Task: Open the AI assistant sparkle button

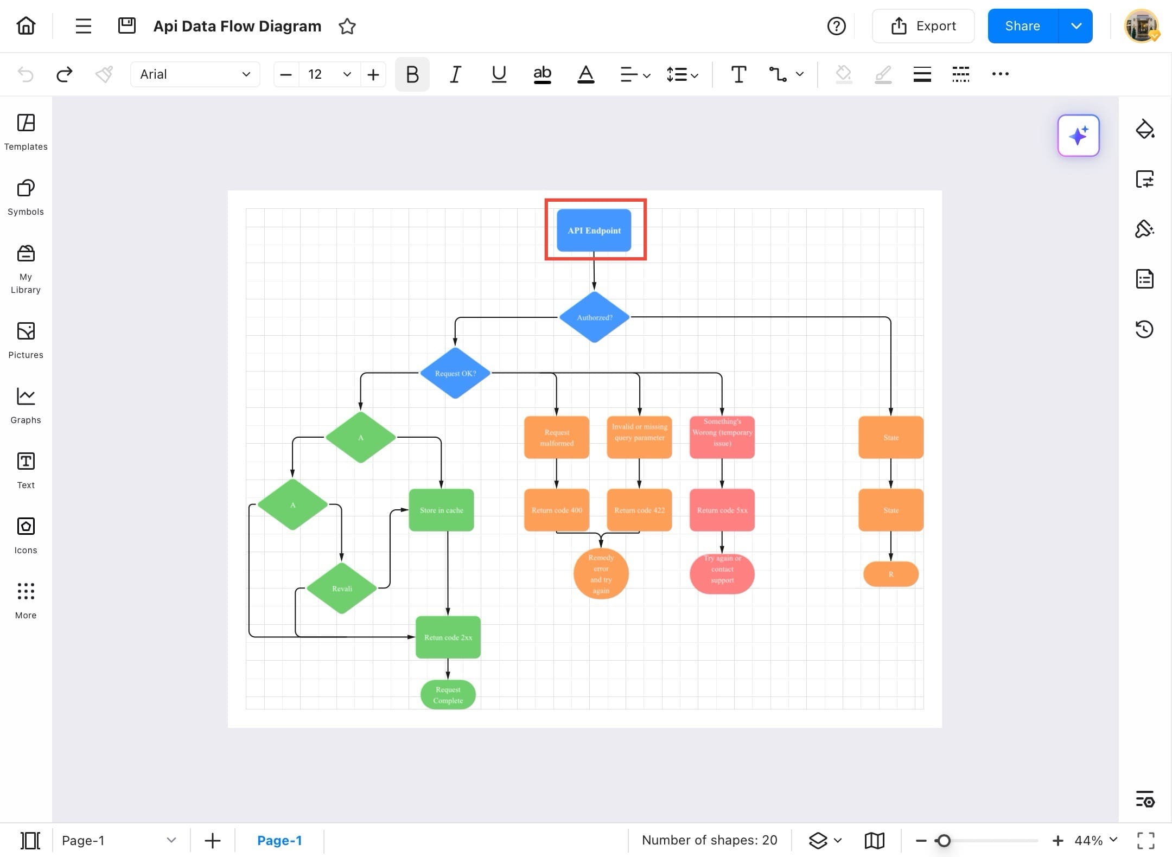Action: (x=1078, y=136)
